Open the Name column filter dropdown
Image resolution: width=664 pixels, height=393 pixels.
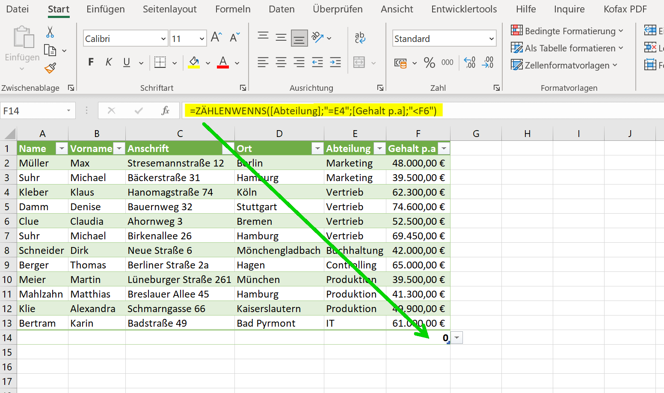(62, 149)
